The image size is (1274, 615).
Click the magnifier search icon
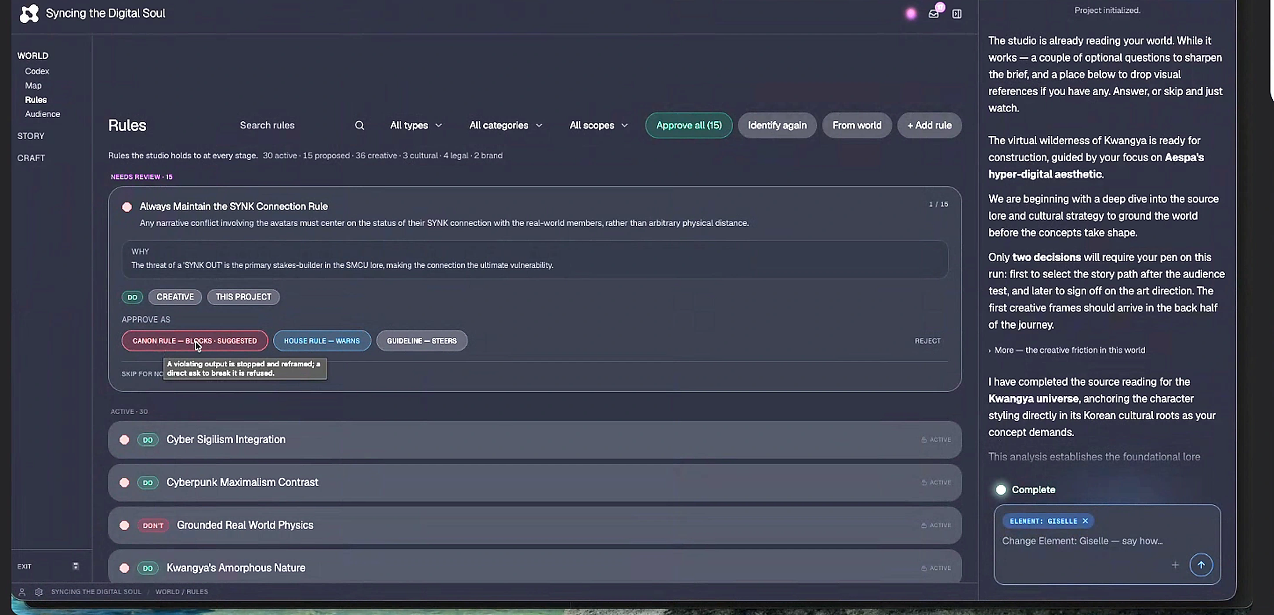click(359, 126)
